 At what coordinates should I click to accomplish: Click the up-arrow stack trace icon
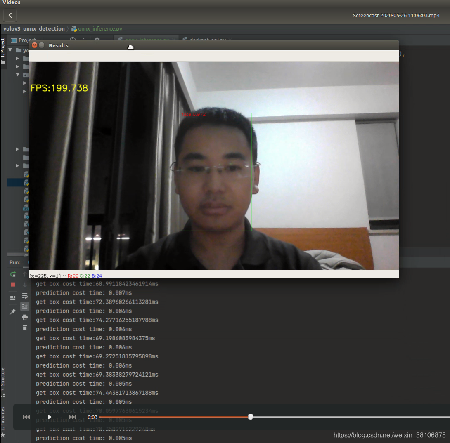(x=25, y=274)
